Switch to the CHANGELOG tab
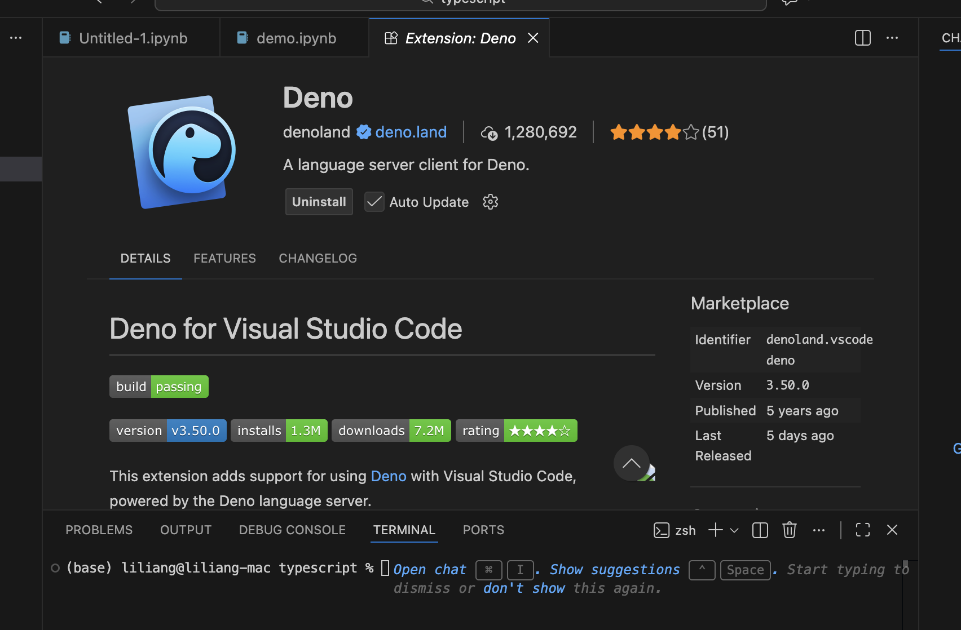961x630 pixels. click(x=318, y=258)
